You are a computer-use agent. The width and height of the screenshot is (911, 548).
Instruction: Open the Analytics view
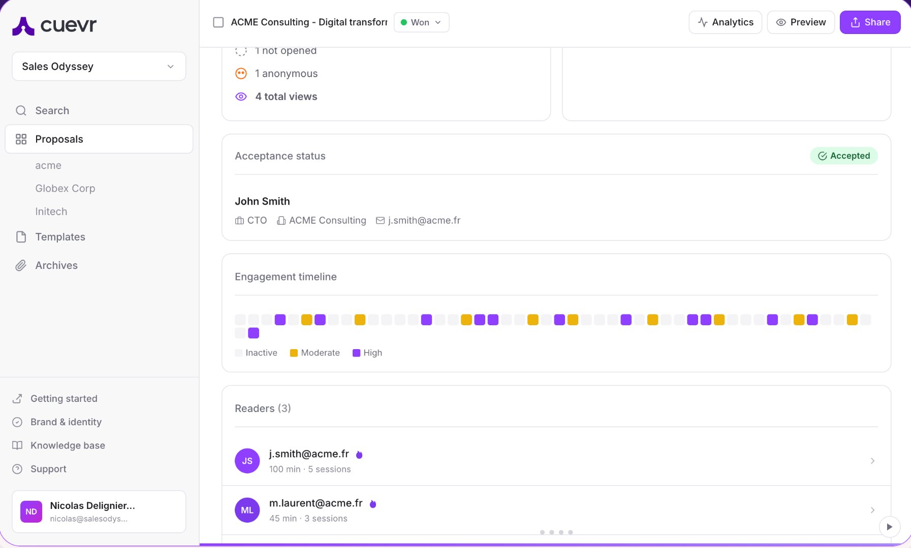(725, 22)
